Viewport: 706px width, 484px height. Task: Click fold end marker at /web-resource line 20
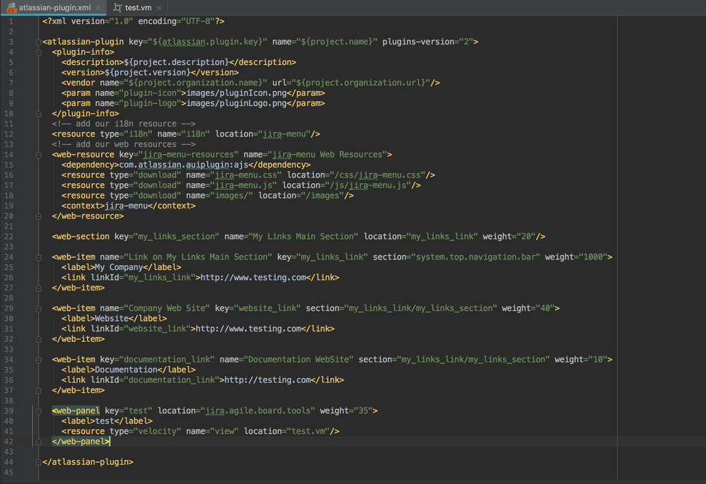(x=39, y=216)
